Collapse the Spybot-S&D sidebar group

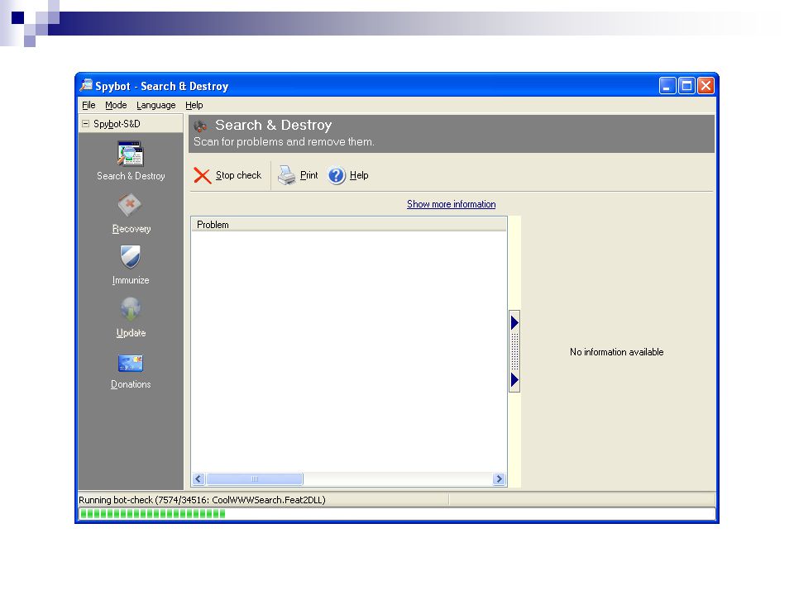(85, 123)
